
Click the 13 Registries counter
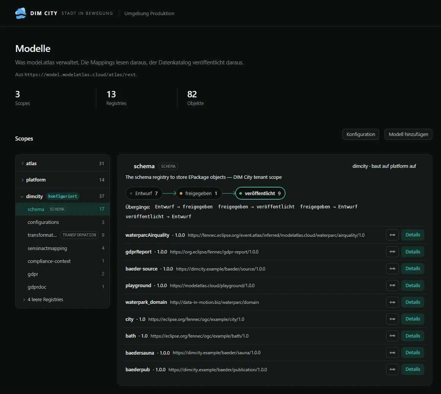pyautogui.click(x=116, y=97)
